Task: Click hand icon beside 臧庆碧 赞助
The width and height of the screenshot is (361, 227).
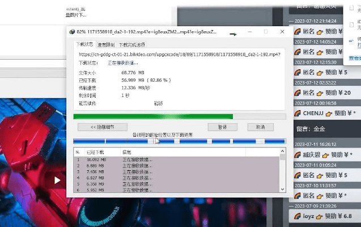Action: (x=325, y=155)
